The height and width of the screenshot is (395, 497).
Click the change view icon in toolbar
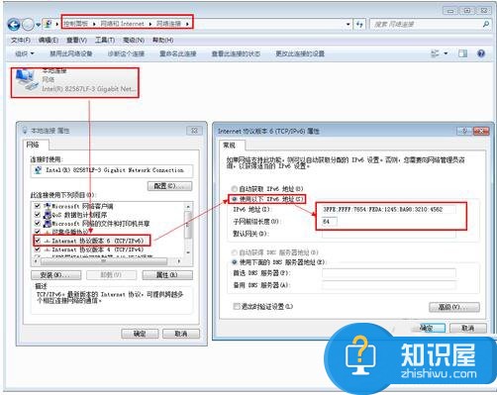pos(435,53)
